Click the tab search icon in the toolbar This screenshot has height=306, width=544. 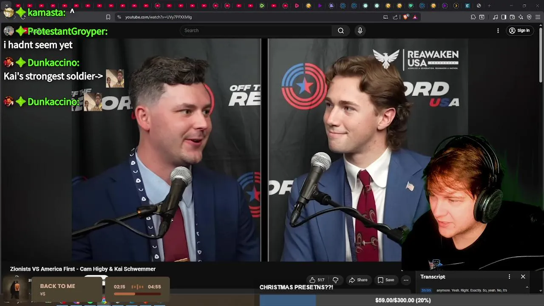click(x=482, y=17)
